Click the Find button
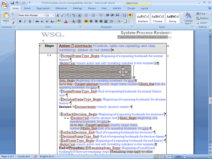 pyautogui.click(x=201, y=14)
